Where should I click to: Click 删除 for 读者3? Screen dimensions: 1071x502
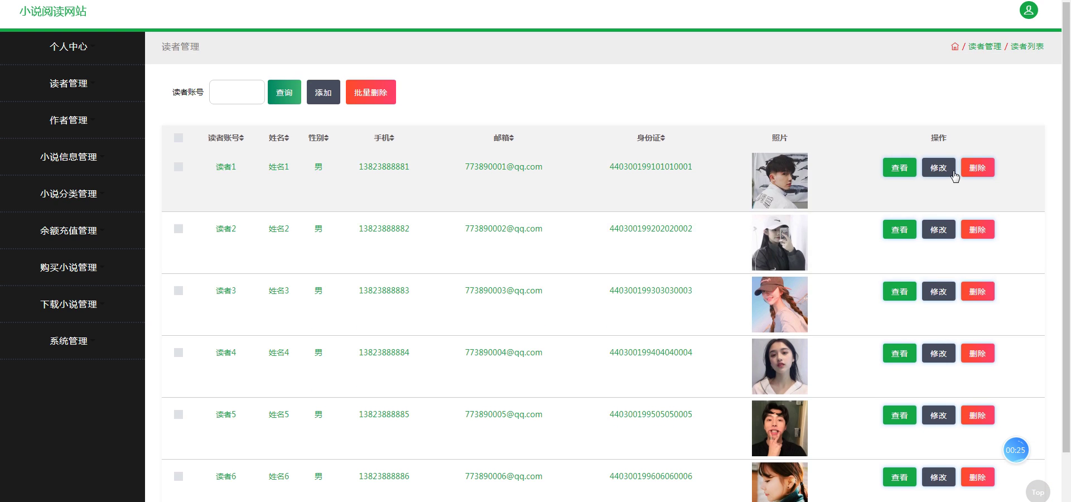[978, 291]
